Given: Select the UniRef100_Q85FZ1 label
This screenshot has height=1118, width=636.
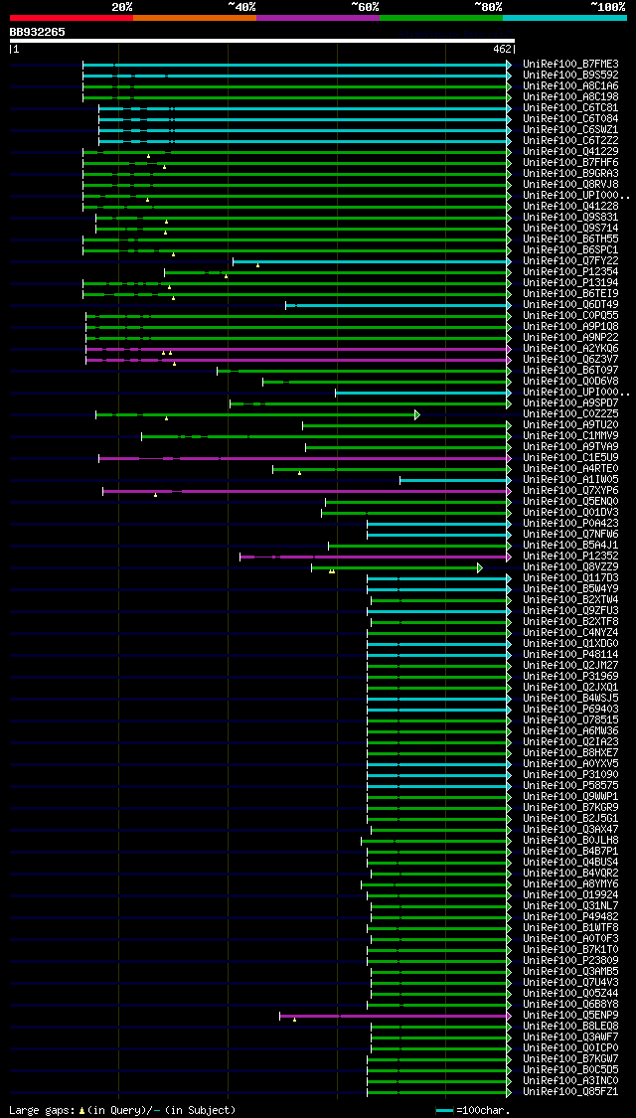Looking at the screenshot, I should [570, 1091].
